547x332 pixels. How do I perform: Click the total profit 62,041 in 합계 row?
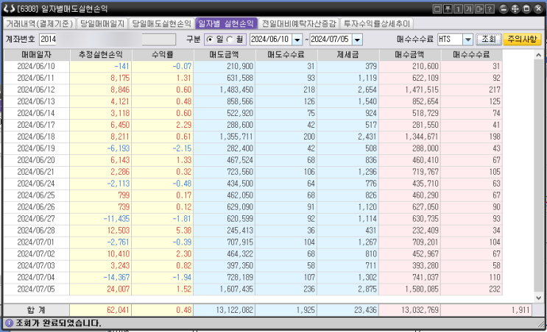coord(119,310)
